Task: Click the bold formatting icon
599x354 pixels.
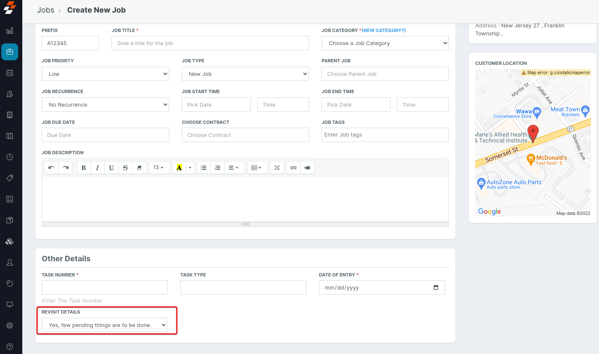Action: tap(84, 168)
